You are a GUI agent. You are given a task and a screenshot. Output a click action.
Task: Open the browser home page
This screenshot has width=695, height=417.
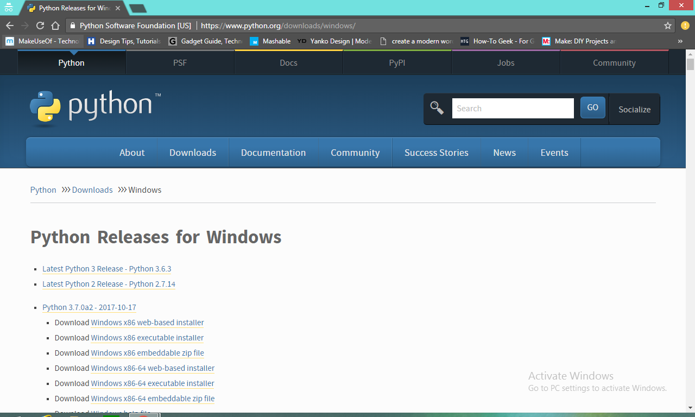click(55, 25)
